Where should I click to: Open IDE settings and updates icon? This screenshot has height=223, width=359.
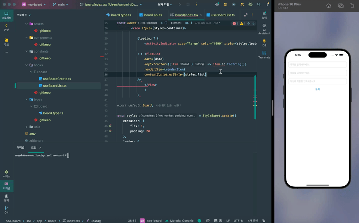(x=267, y=4)
